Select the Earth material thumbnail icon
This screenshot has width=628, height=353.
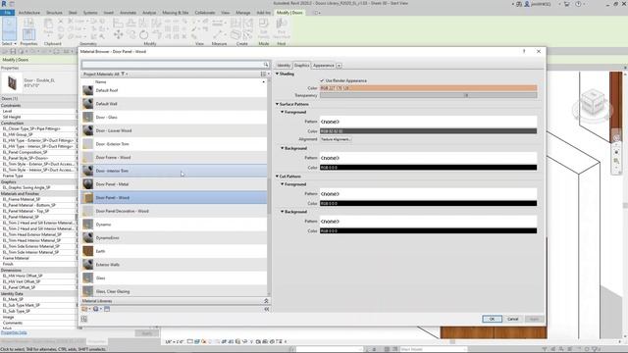click(88, 251)
